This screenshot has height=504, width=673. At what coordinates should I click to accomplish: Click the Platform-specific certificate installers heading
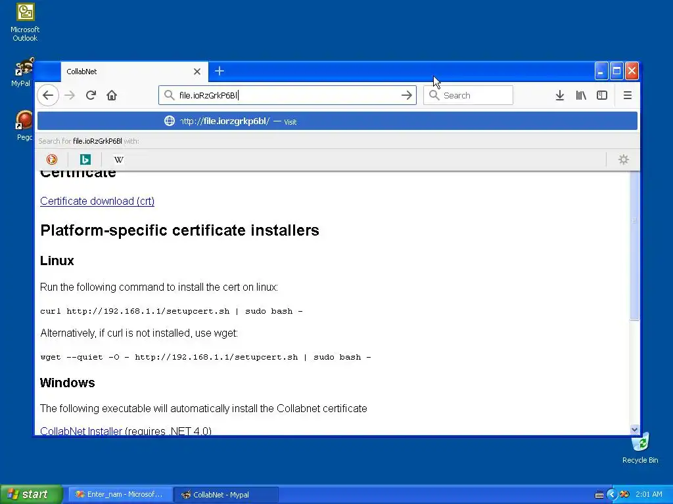[179, 230]
